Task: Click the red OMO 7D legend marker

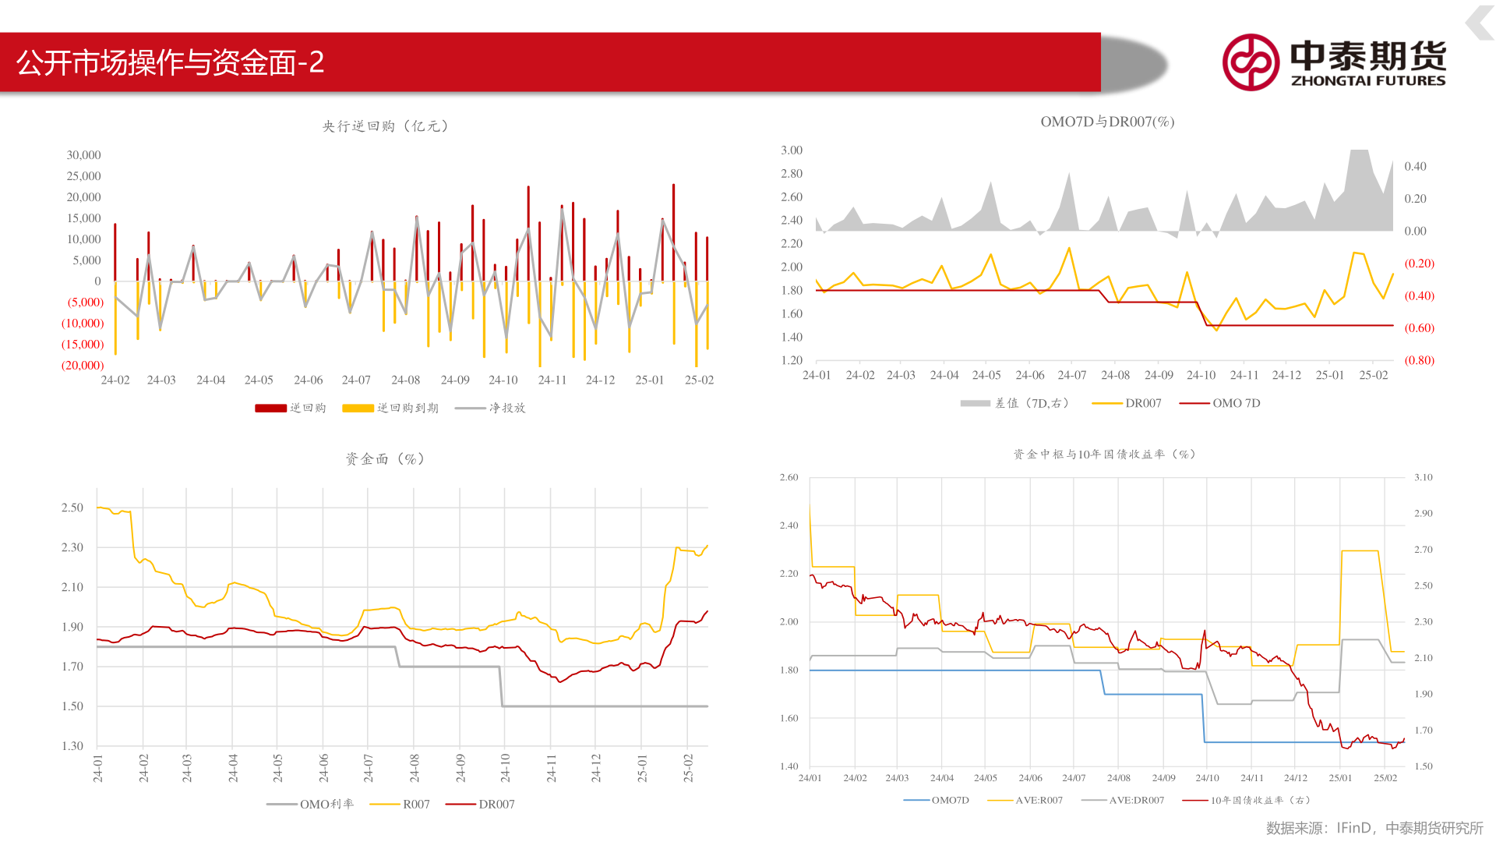Action: coord(1194,403)
